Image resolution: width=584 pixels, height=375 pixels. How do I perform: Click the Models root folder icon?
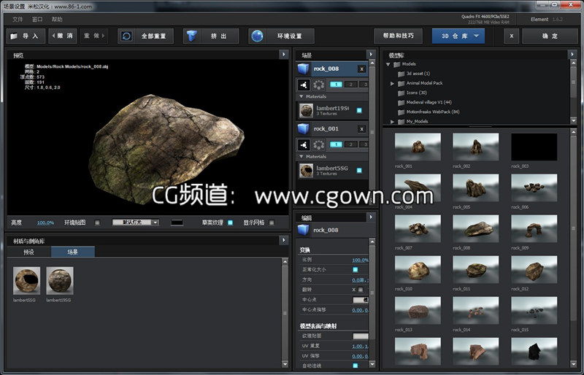coord(396,64)
